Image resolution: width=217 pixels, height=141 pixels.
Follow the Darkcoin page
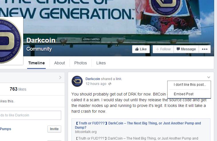(x=163, y=49)
